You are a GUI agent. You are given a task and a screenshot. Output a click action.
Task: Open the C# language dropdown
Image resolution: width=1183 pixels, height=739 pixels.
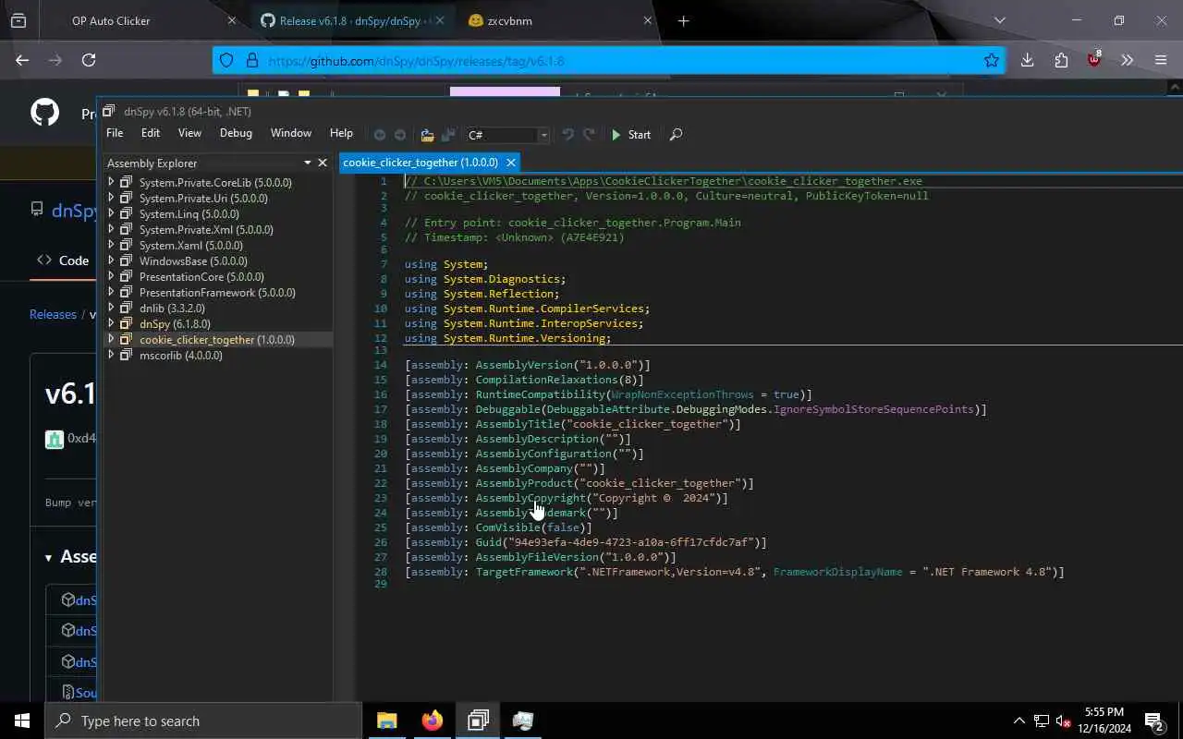[x=507, y=135]
